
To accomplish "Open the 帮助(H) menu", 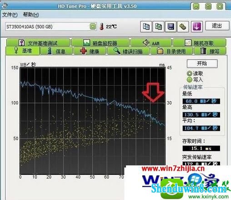I will pyautogui.click(x=31, y=15).
